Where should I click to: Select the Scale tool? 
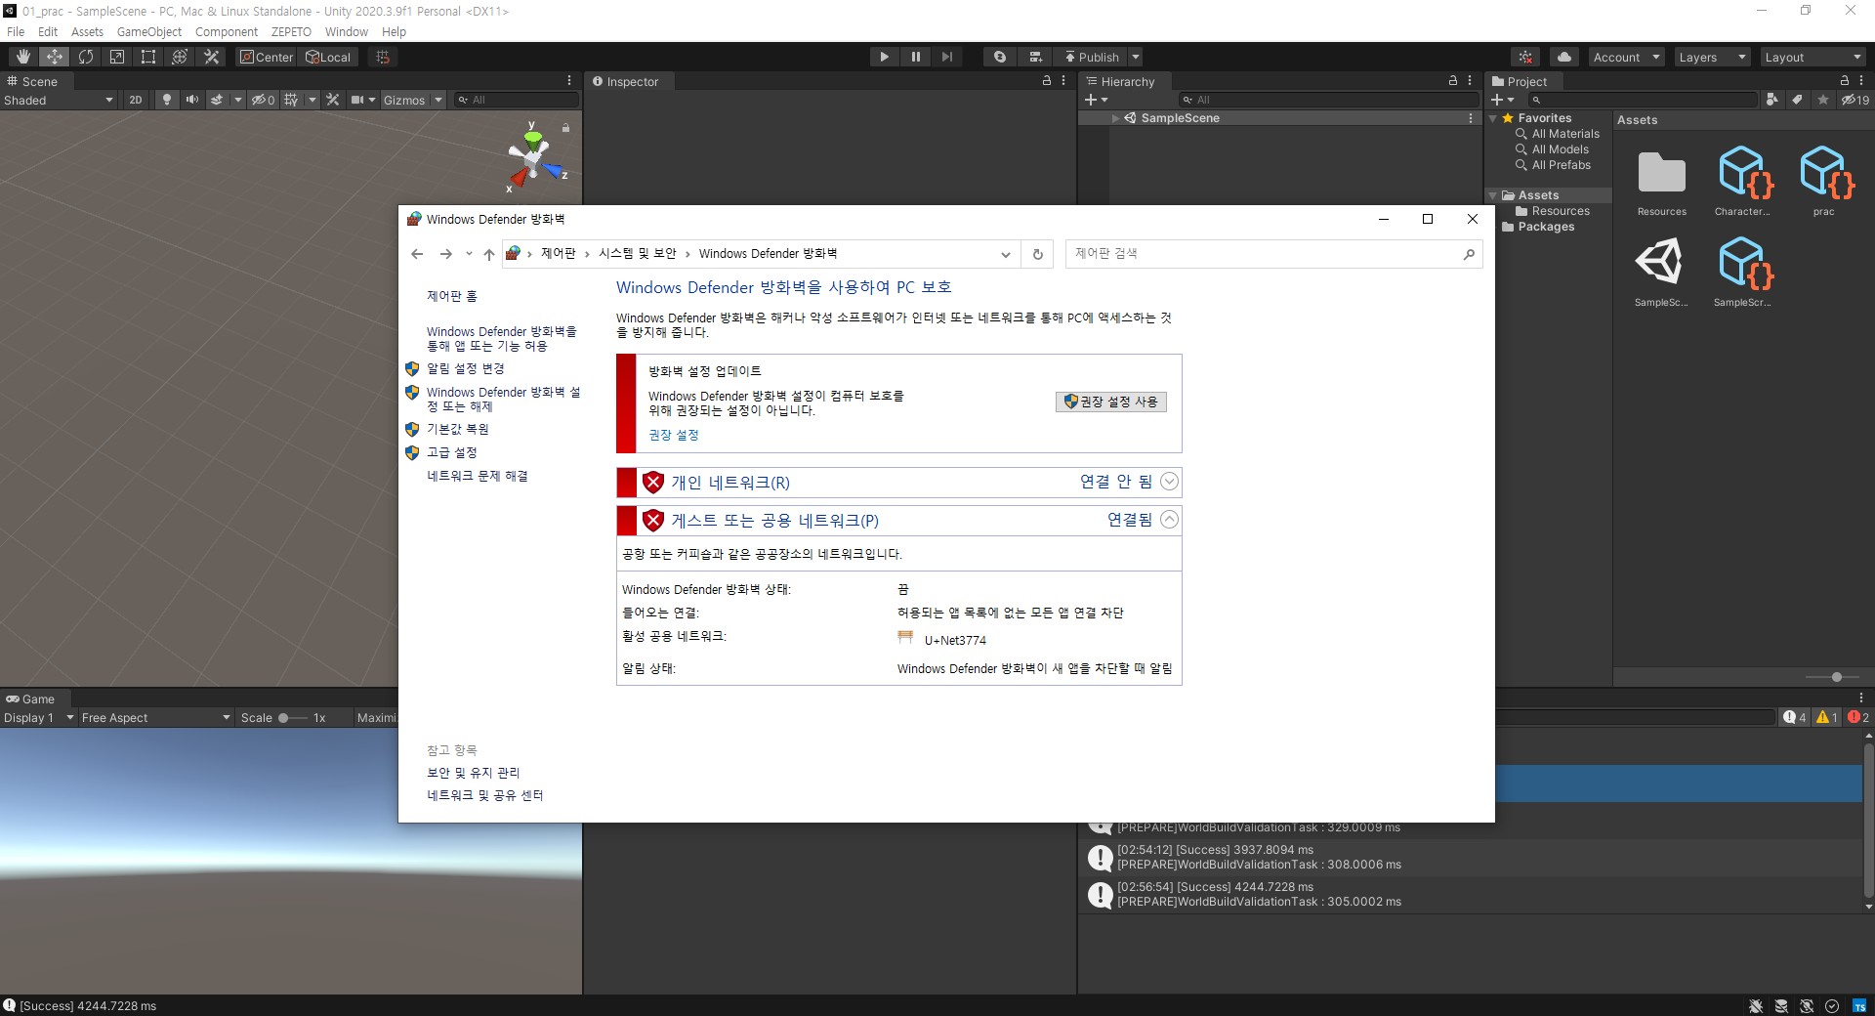117,57
